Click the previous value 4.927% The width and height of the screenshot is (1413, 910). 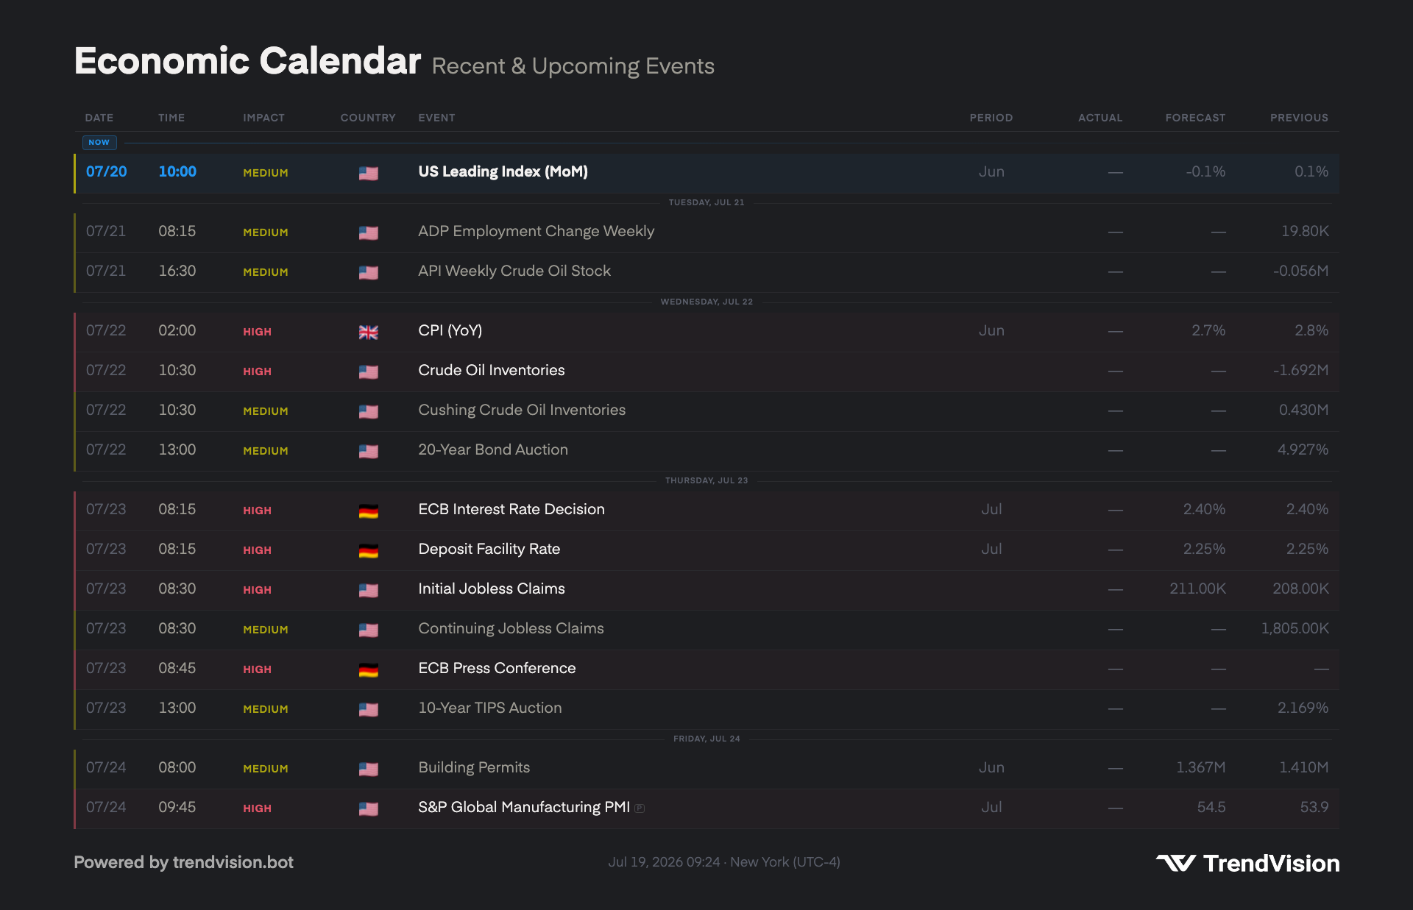coord(1303,449)
